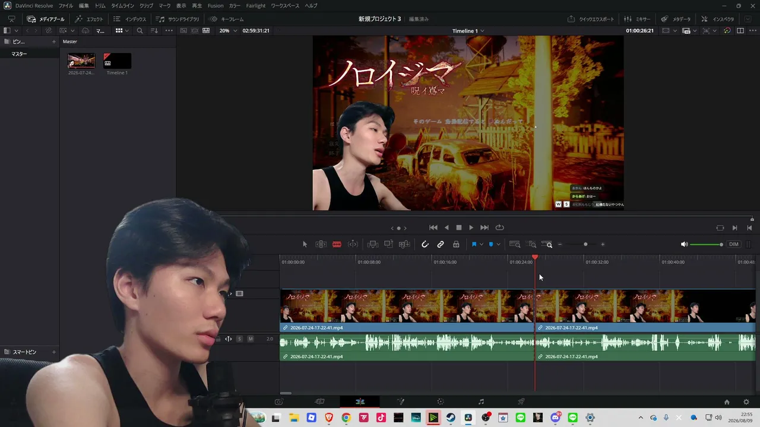Open Google Chrome from the taskbar
Screen dimensions: 760x427
click(x=346, y=418)
